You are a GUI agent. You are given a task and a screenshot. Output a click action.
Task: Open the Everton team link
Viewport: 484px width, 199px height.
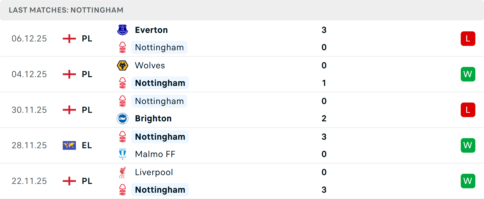(151, 30)
